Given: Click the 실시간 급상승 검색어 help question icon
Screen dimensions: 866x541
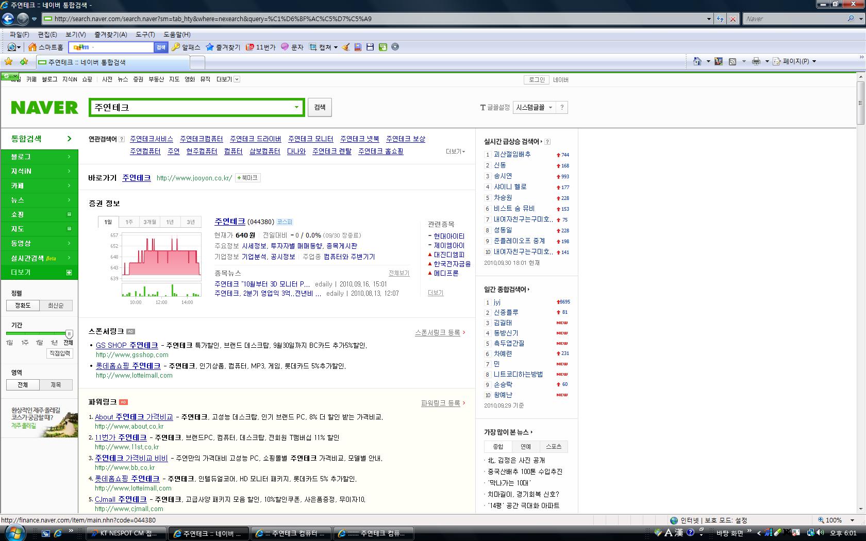Looking at the screenshot, I should pyautogui.click(x=547, y=142).
